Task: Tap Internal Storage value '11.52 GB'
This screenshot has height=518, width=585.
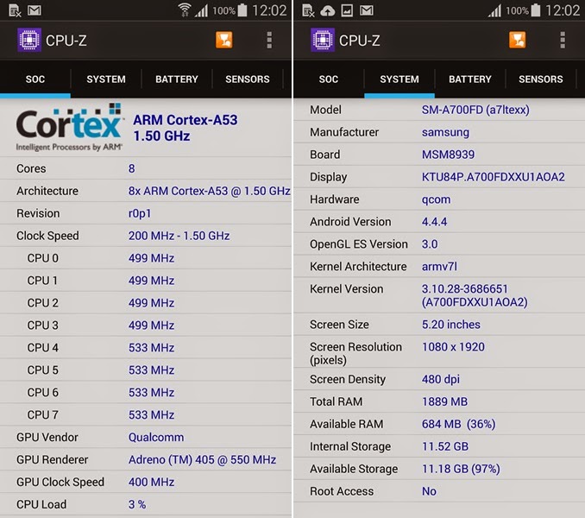Action: (444, 446)
